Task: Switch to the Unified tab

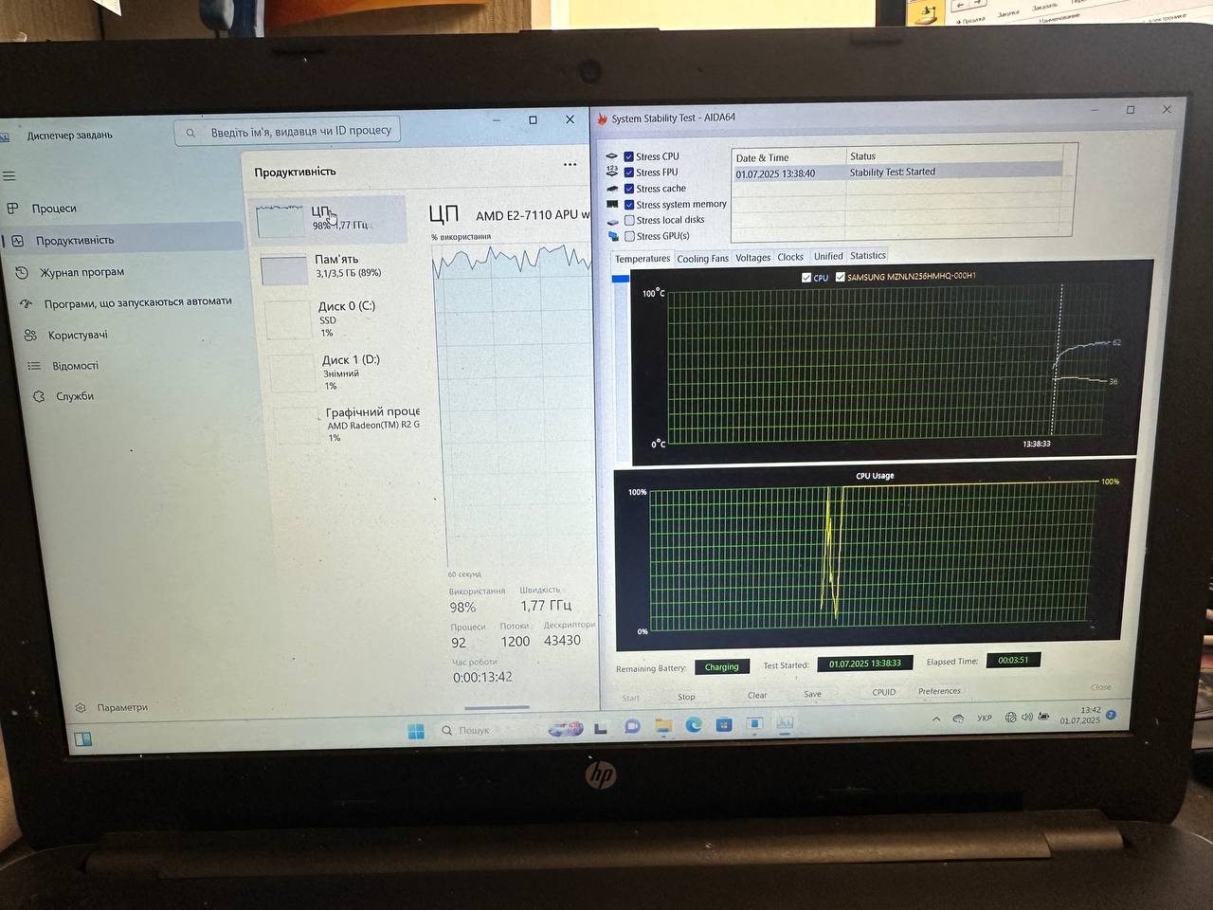Action: coord(828,256)
